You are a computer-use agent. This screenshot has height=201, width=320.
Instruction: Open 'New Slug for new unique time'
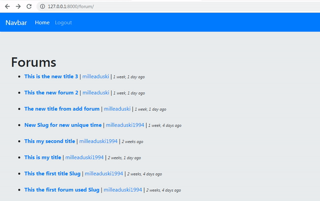[63, 125]
